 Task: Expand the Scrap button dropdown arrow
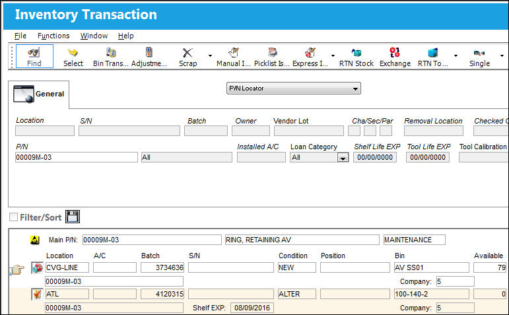(210, 56)
